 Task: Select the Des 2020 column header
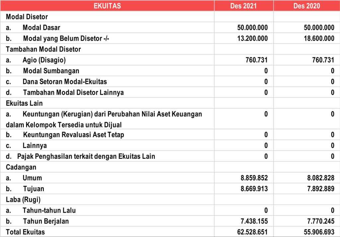click(x=306, y=6)
